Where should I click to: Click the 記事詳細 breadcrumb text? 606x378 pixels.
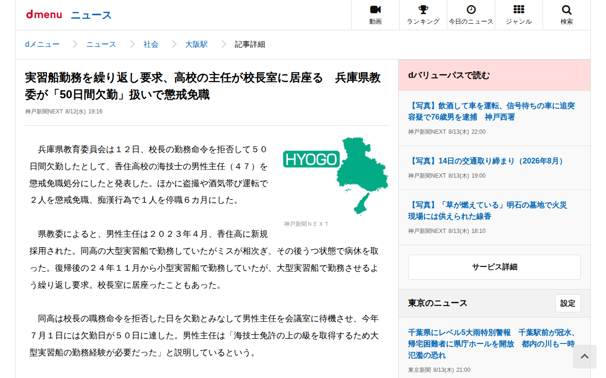tap(250, 44)
